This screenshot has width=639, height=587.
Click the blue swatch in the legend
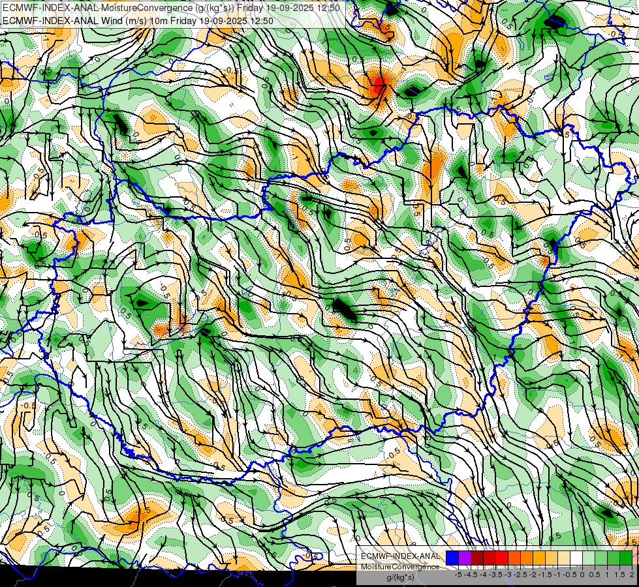[x=452, y=558]
